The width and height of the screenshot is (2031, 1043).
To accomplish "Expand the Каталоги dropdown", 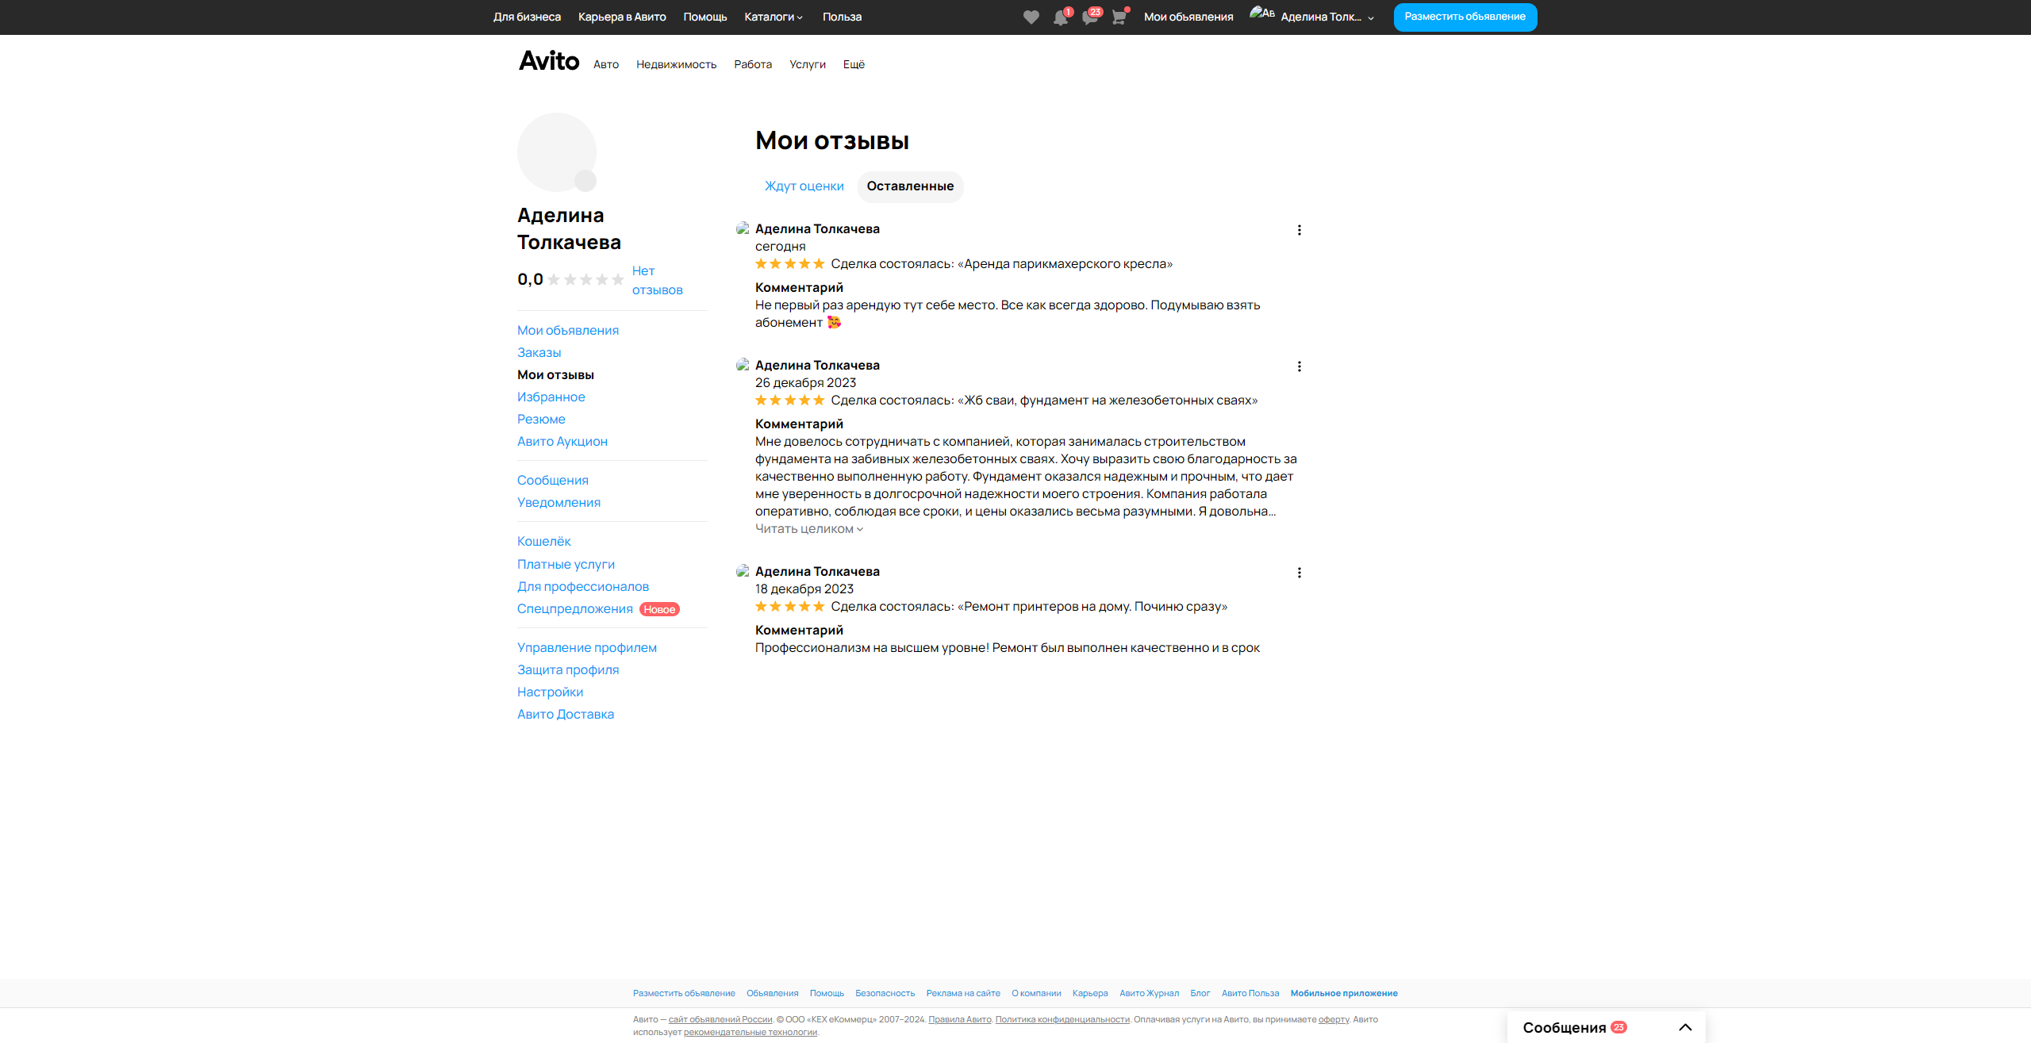I will tap(774, 17).
